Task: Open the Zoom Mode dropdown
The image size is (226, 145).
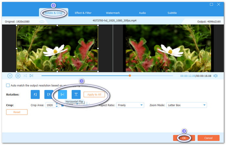Action: [x=187, y=105]
